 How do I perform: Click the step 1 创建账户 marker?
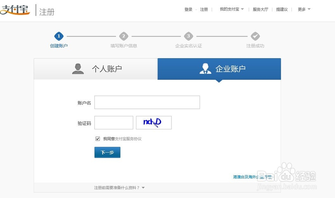coord(59,36)
